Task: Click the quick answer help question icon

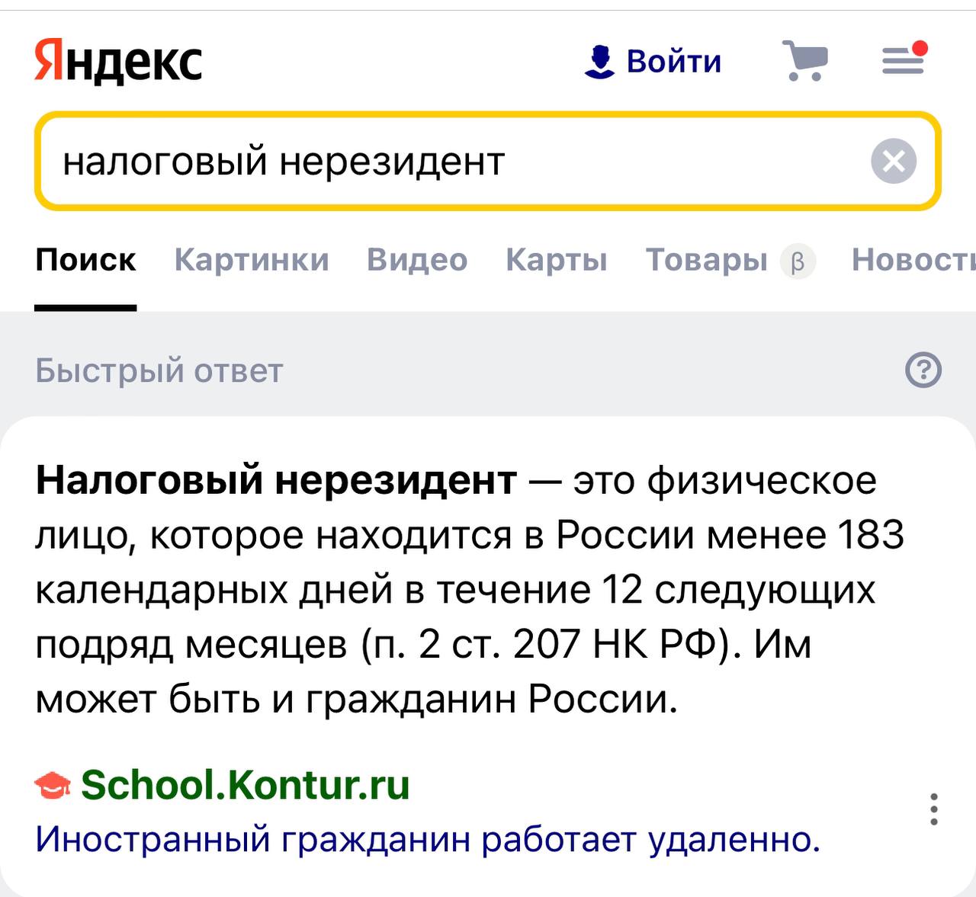Action: (x=923, y=370)
